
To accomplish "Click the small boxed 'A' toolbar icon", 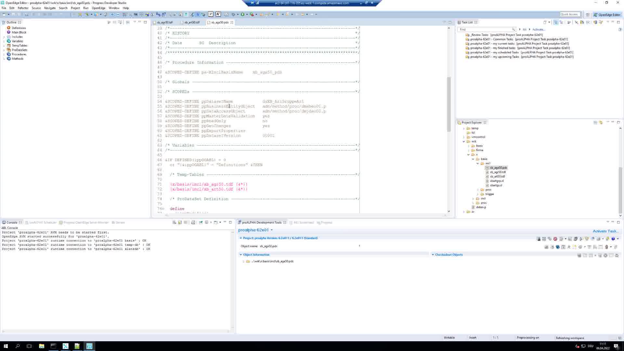I will [211, 14].
